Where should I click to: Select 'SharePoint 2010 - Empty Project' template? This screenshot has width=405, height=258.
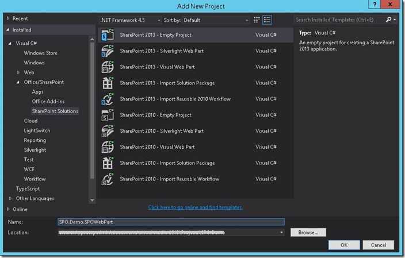tap(155, 115)
